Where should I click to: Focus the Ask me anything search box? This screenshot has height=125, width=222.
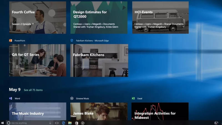(x=29, y=123)
